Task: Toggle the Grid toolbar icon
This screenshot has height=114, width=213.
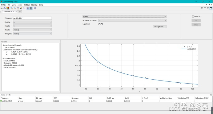Action: pyautogui.click(x=31, y=8)
